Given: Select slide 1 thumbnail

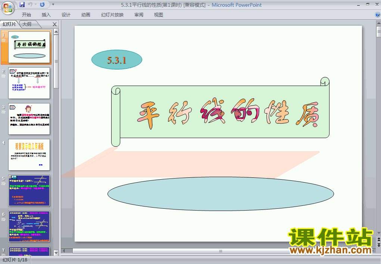Looking at the screenshot, I should [x=29, y=47].
